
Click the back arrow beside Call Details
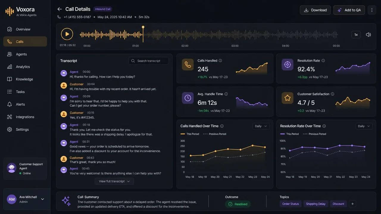60,9
